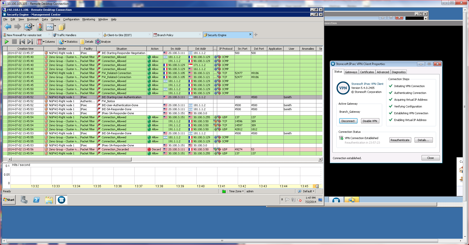Jump to last log entry icon
Screen dimensions: 469x245
click(30, 42)
